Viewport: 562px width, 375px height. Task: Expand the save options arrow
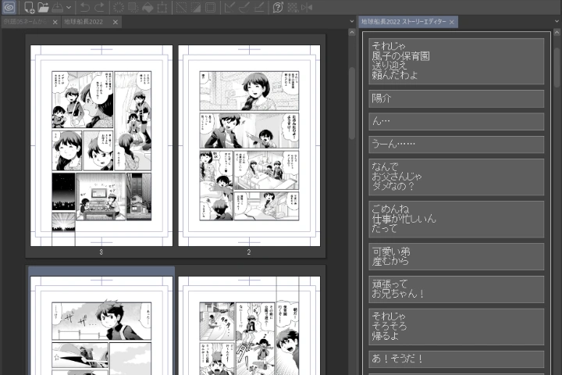click(69, 8)
